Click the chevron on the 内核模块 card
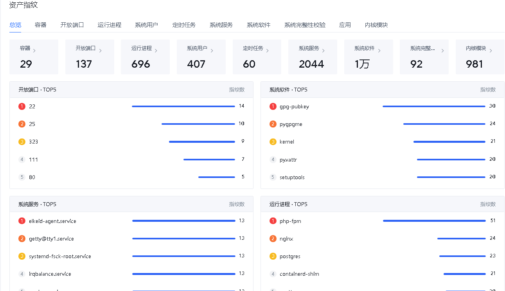505x291 pixels. click(491, 50)
